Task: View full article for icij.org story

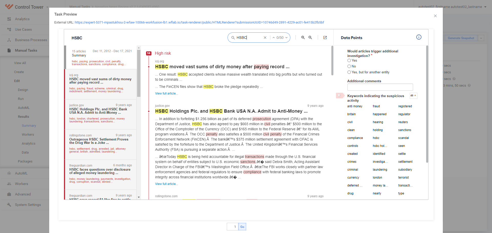Action: (167, 94)
